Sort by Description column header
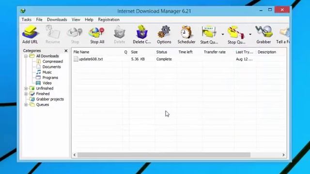Viewport: 310px width, 174px height. coord(267,52)
